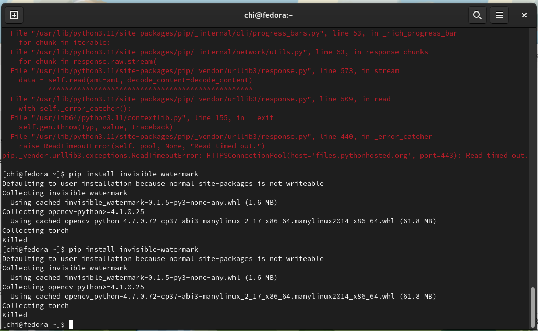Click the progress_bars.py traceback line

[x=233, y=33]
